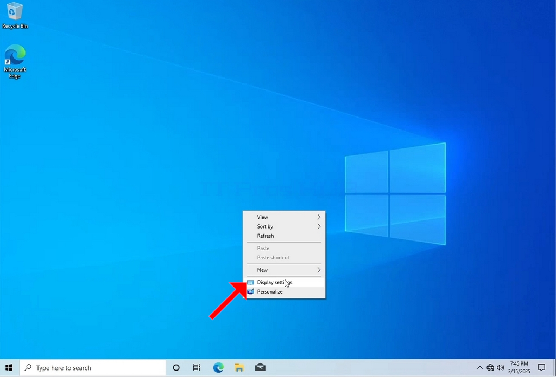Open network globe icon in the tray
556x377 pixels.
490,368
